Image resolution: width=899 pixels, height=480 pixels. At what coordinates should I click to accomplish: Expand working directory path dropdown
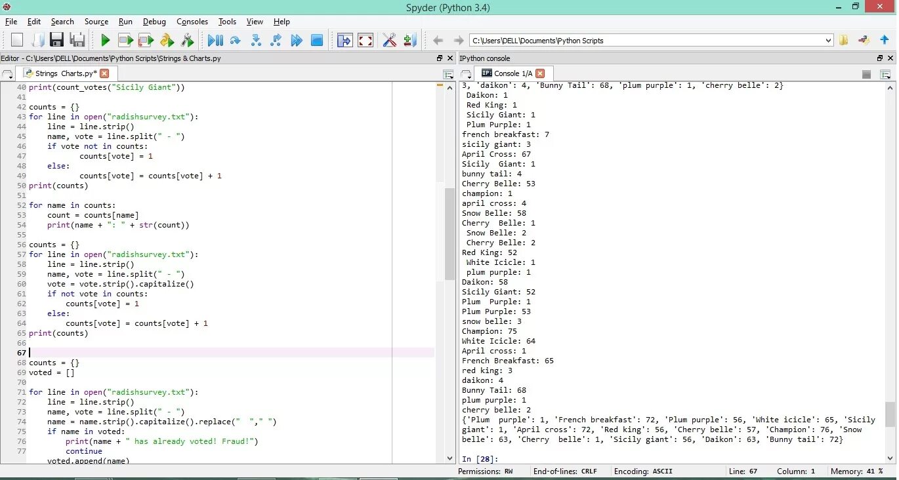click(827, 41)
